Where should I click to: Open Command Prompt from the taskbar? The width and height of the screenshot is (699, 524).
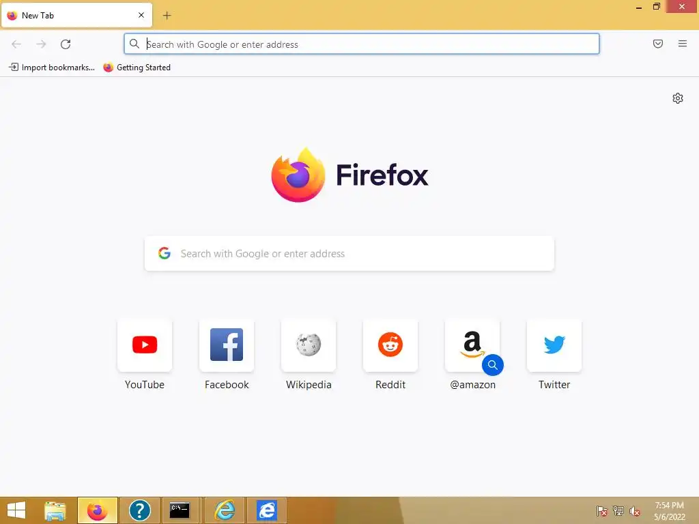click(180, 510)
